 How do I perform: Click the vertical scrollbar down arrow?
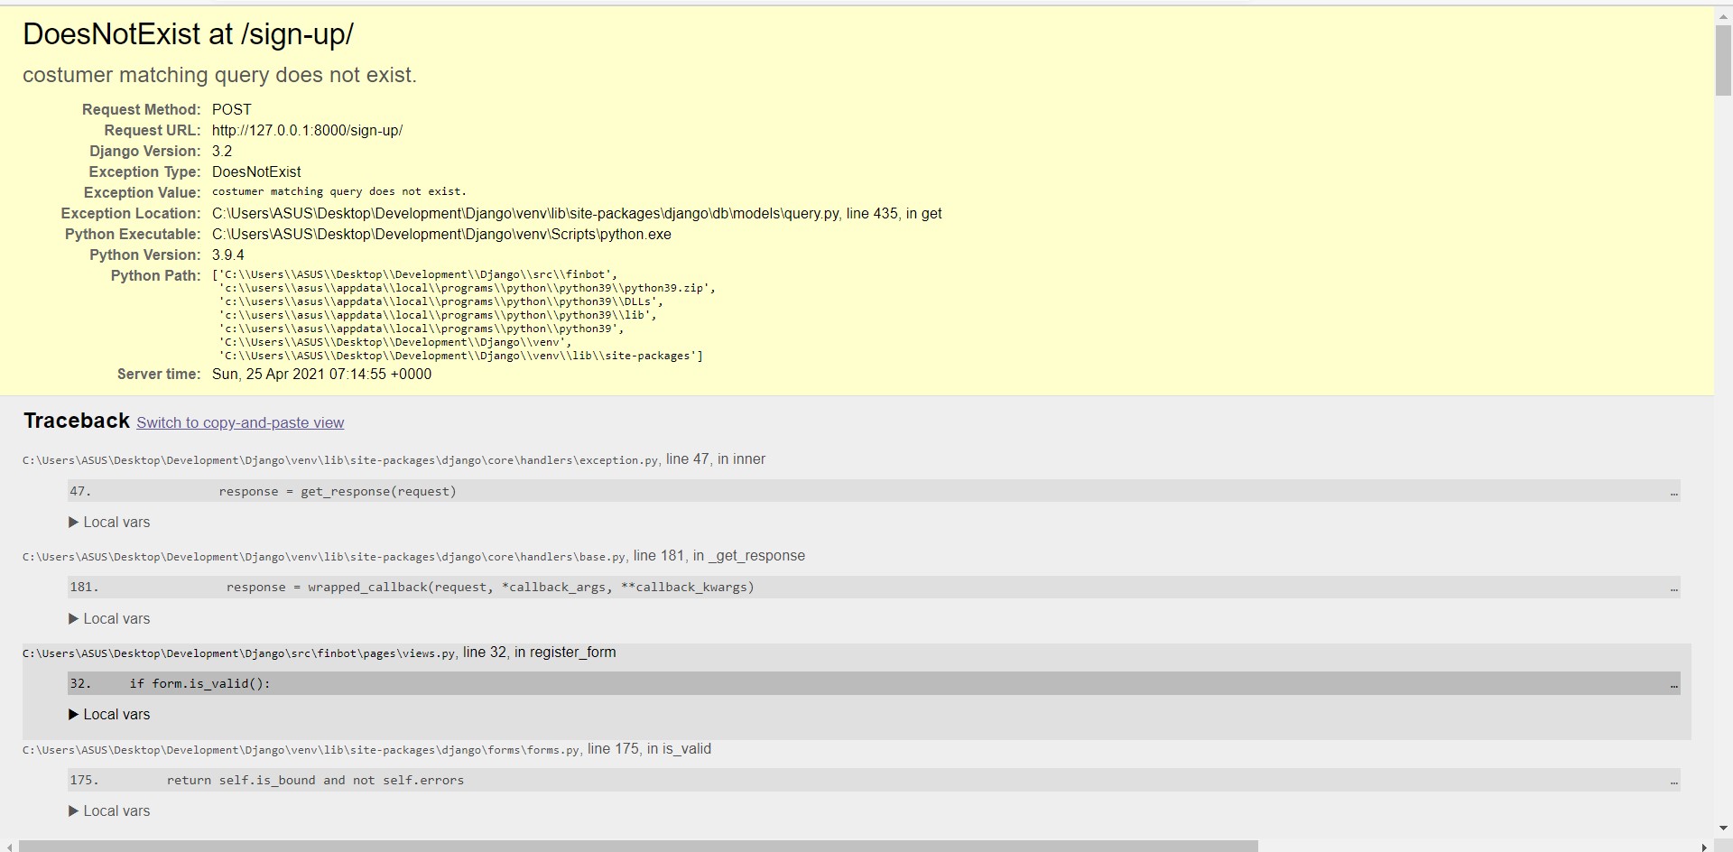pyautogui.click(x=1723, y=829)
